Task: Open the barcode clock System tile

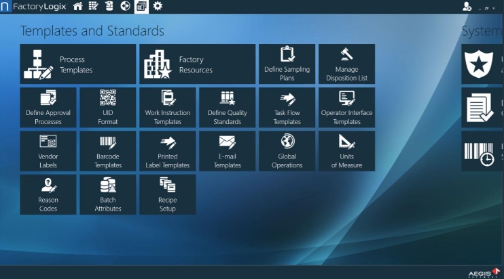Action: pos(482,151)
